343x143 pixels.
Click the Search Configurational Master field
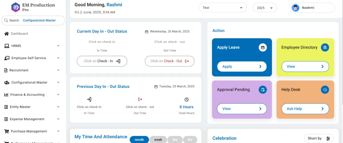coord(33,20)
